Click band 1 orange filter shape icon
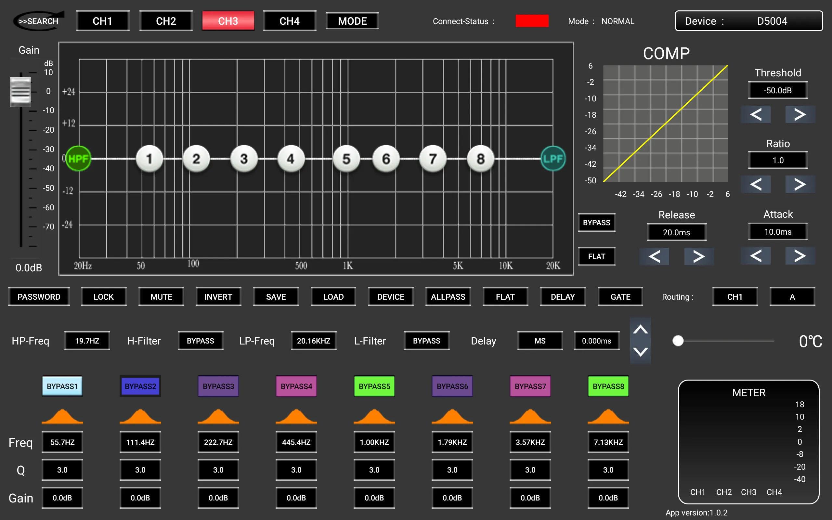 coord(62,416)
